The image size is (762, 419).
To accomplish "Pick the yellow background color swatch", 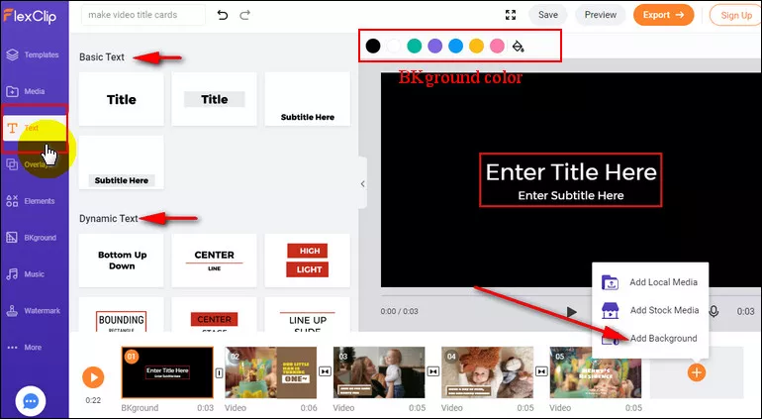I will pos(476,47).
